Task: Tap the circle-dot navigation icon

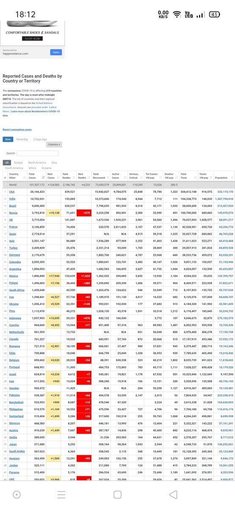Action: 17,494
